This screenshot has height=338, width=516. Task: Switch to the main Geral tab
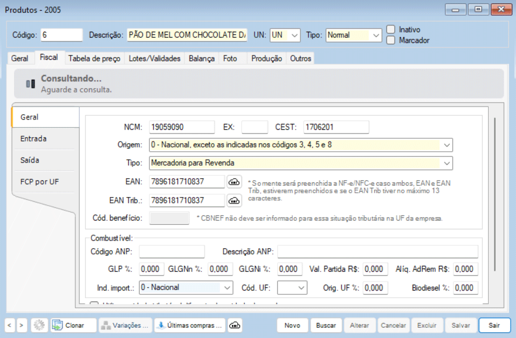click(20, 58)
